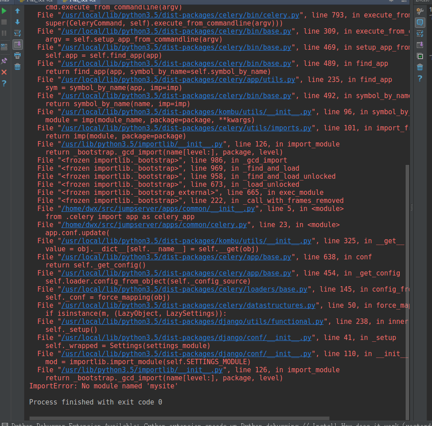Switch to the Event Log tab

point(423,2)
